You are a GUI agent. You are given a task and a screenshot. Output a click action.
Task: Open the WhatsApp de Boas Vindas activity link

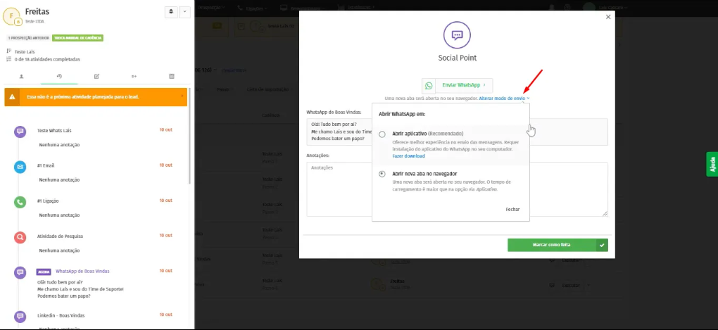(82, 271)
